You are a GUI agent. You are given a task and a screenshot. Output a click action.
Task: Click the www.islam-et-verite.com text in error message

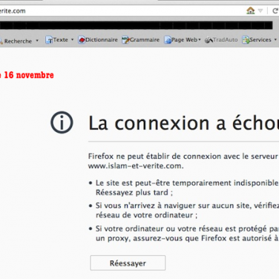pos(136,165)
